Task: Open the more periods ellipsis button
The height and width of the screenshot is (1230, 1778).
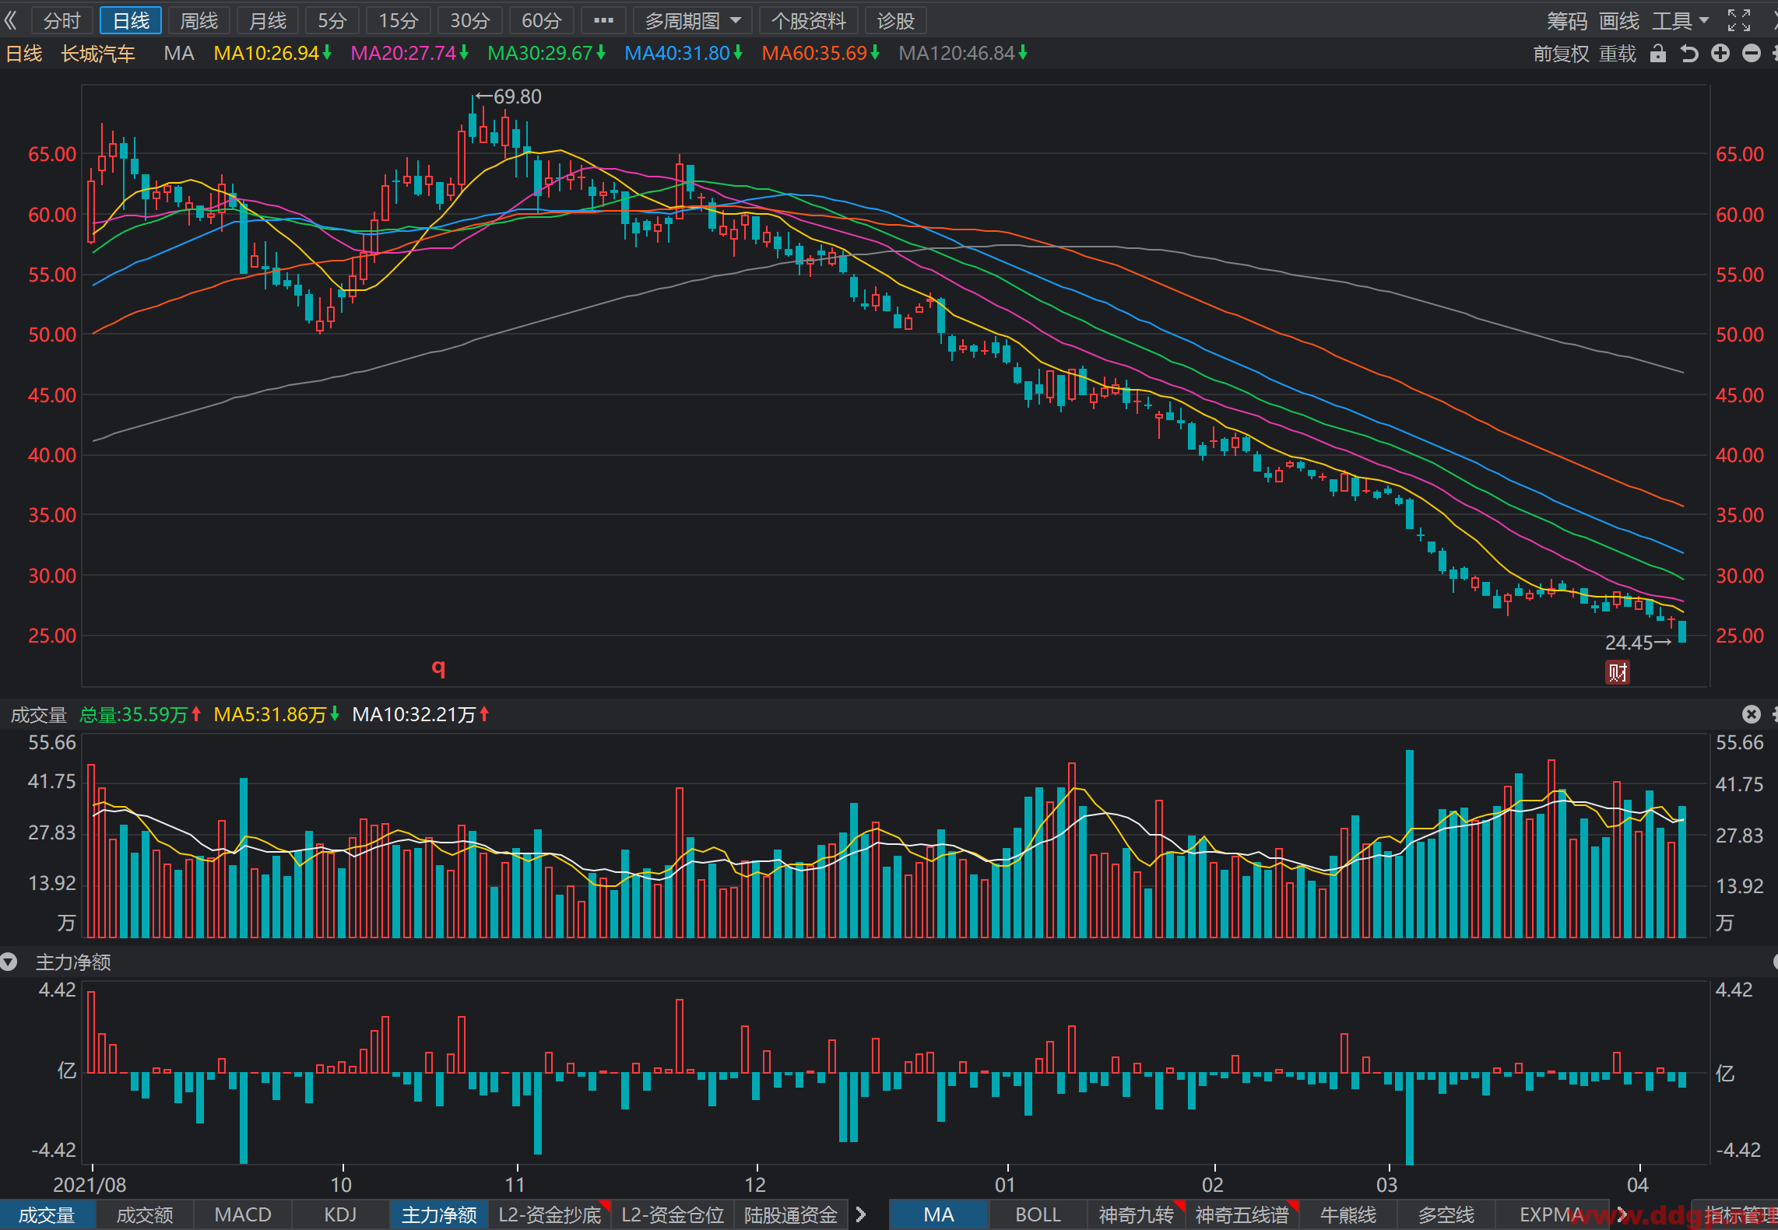Action: [x=603, y=20]
